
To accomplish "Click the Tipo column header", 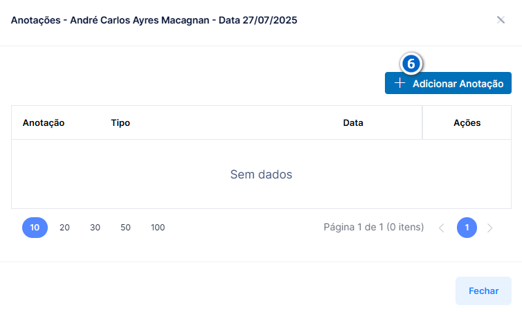I will [x=120, y=122].
